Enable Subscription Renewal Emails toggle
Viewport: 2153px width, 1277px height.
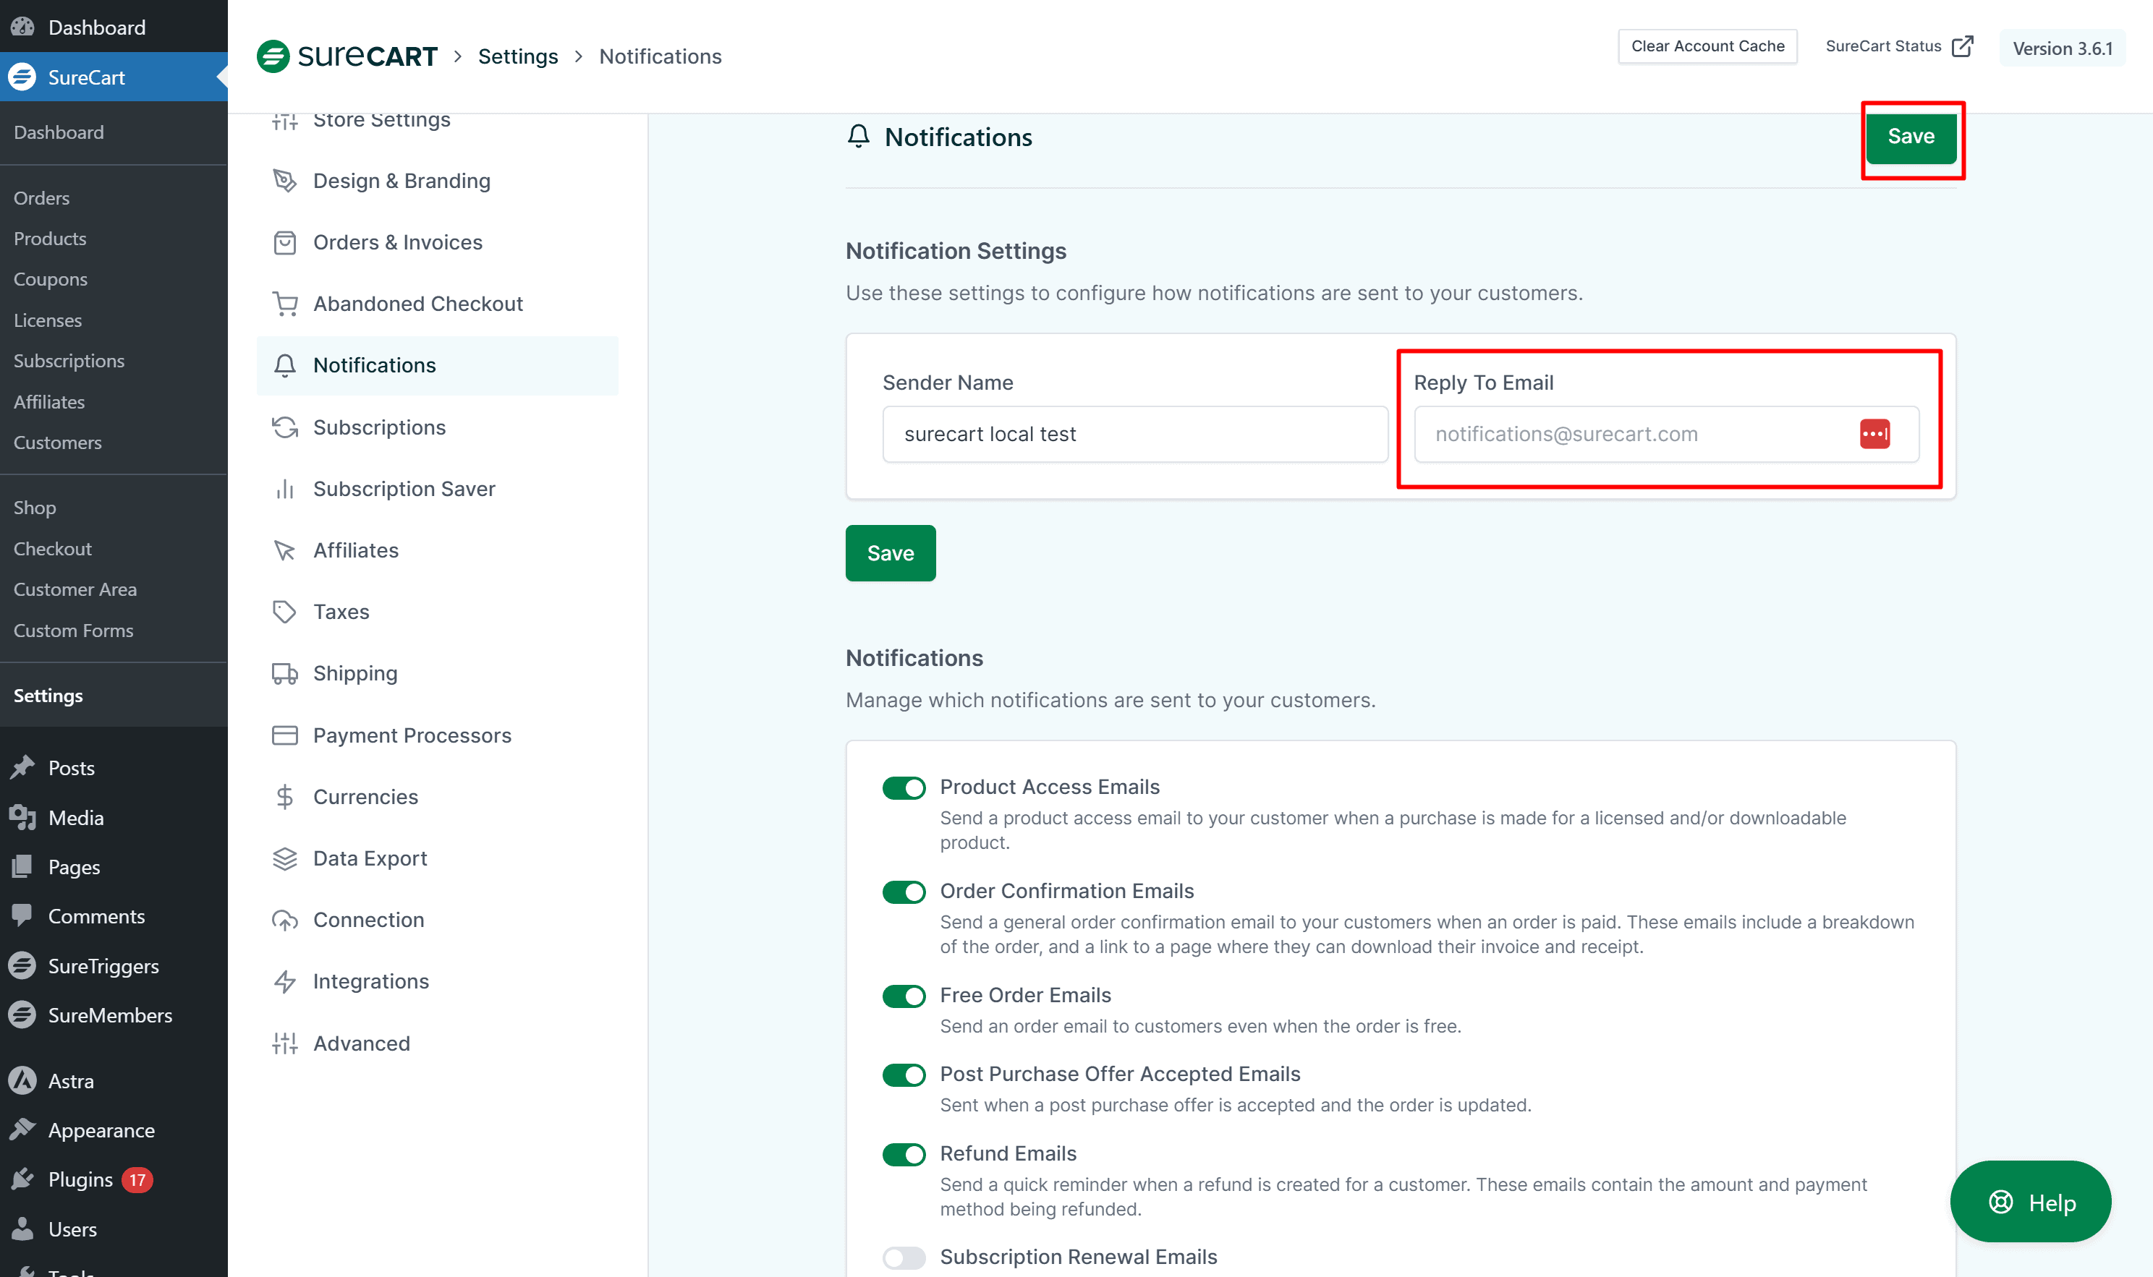tap(903, 1257)
